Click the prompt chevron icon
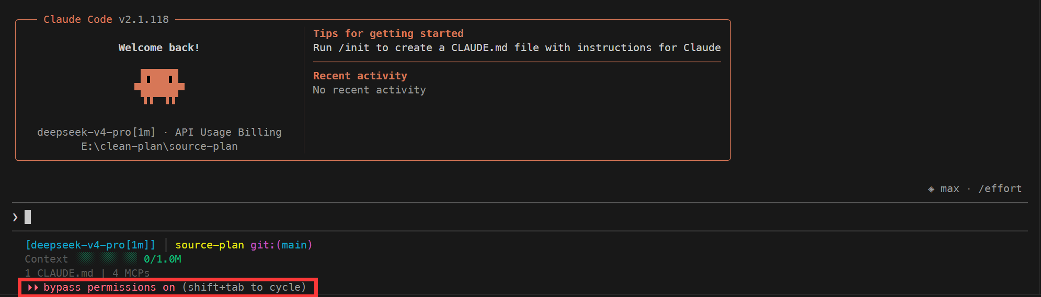The image size is (1041, 297). point(15,217)
